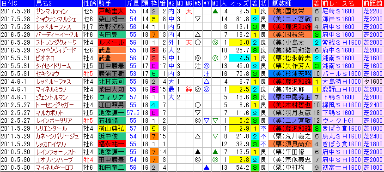Sort by the 馬名S column header
384x172 pixels.
coord(58,4)
